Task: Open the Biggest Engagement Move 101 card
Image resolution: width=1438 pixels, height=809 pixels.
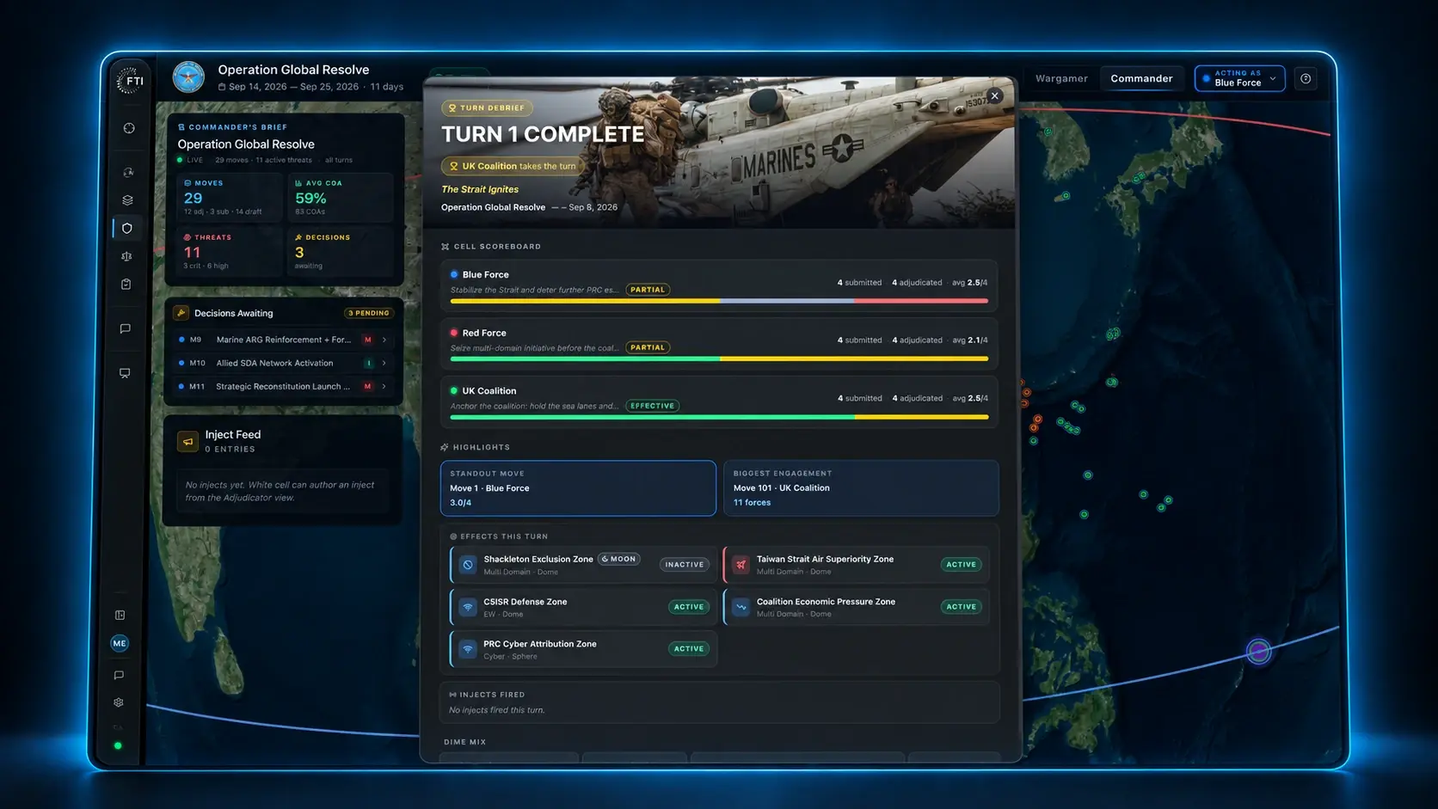Action: pos(861,488)
